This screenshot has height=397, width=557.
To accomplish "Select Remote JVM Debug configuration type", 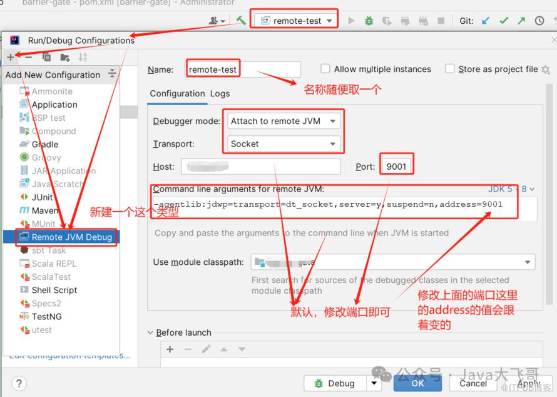I will (x=61, y=237).
